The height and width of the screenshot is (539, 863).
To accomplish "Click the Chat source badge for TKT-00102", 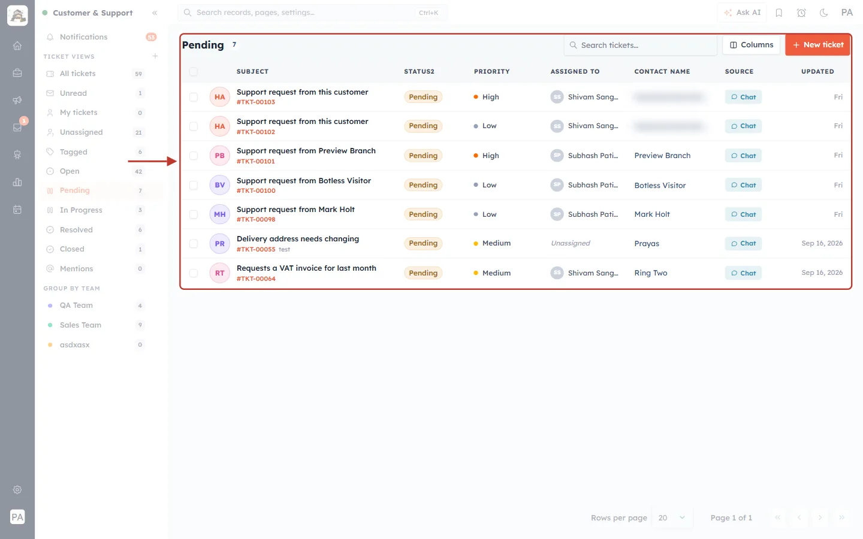I will [x=743, y=126].
